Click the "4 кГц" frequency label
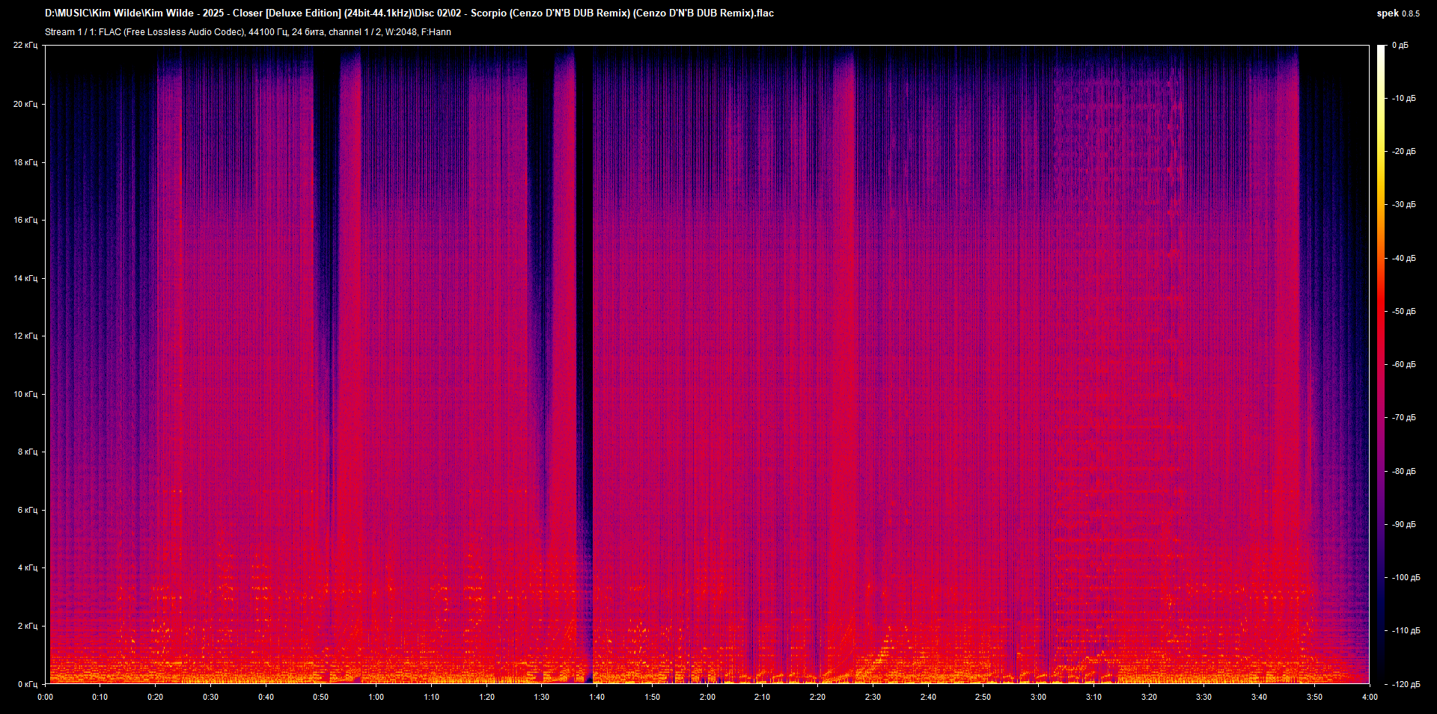Screen dimensions: 1437x714 (28, 567)
